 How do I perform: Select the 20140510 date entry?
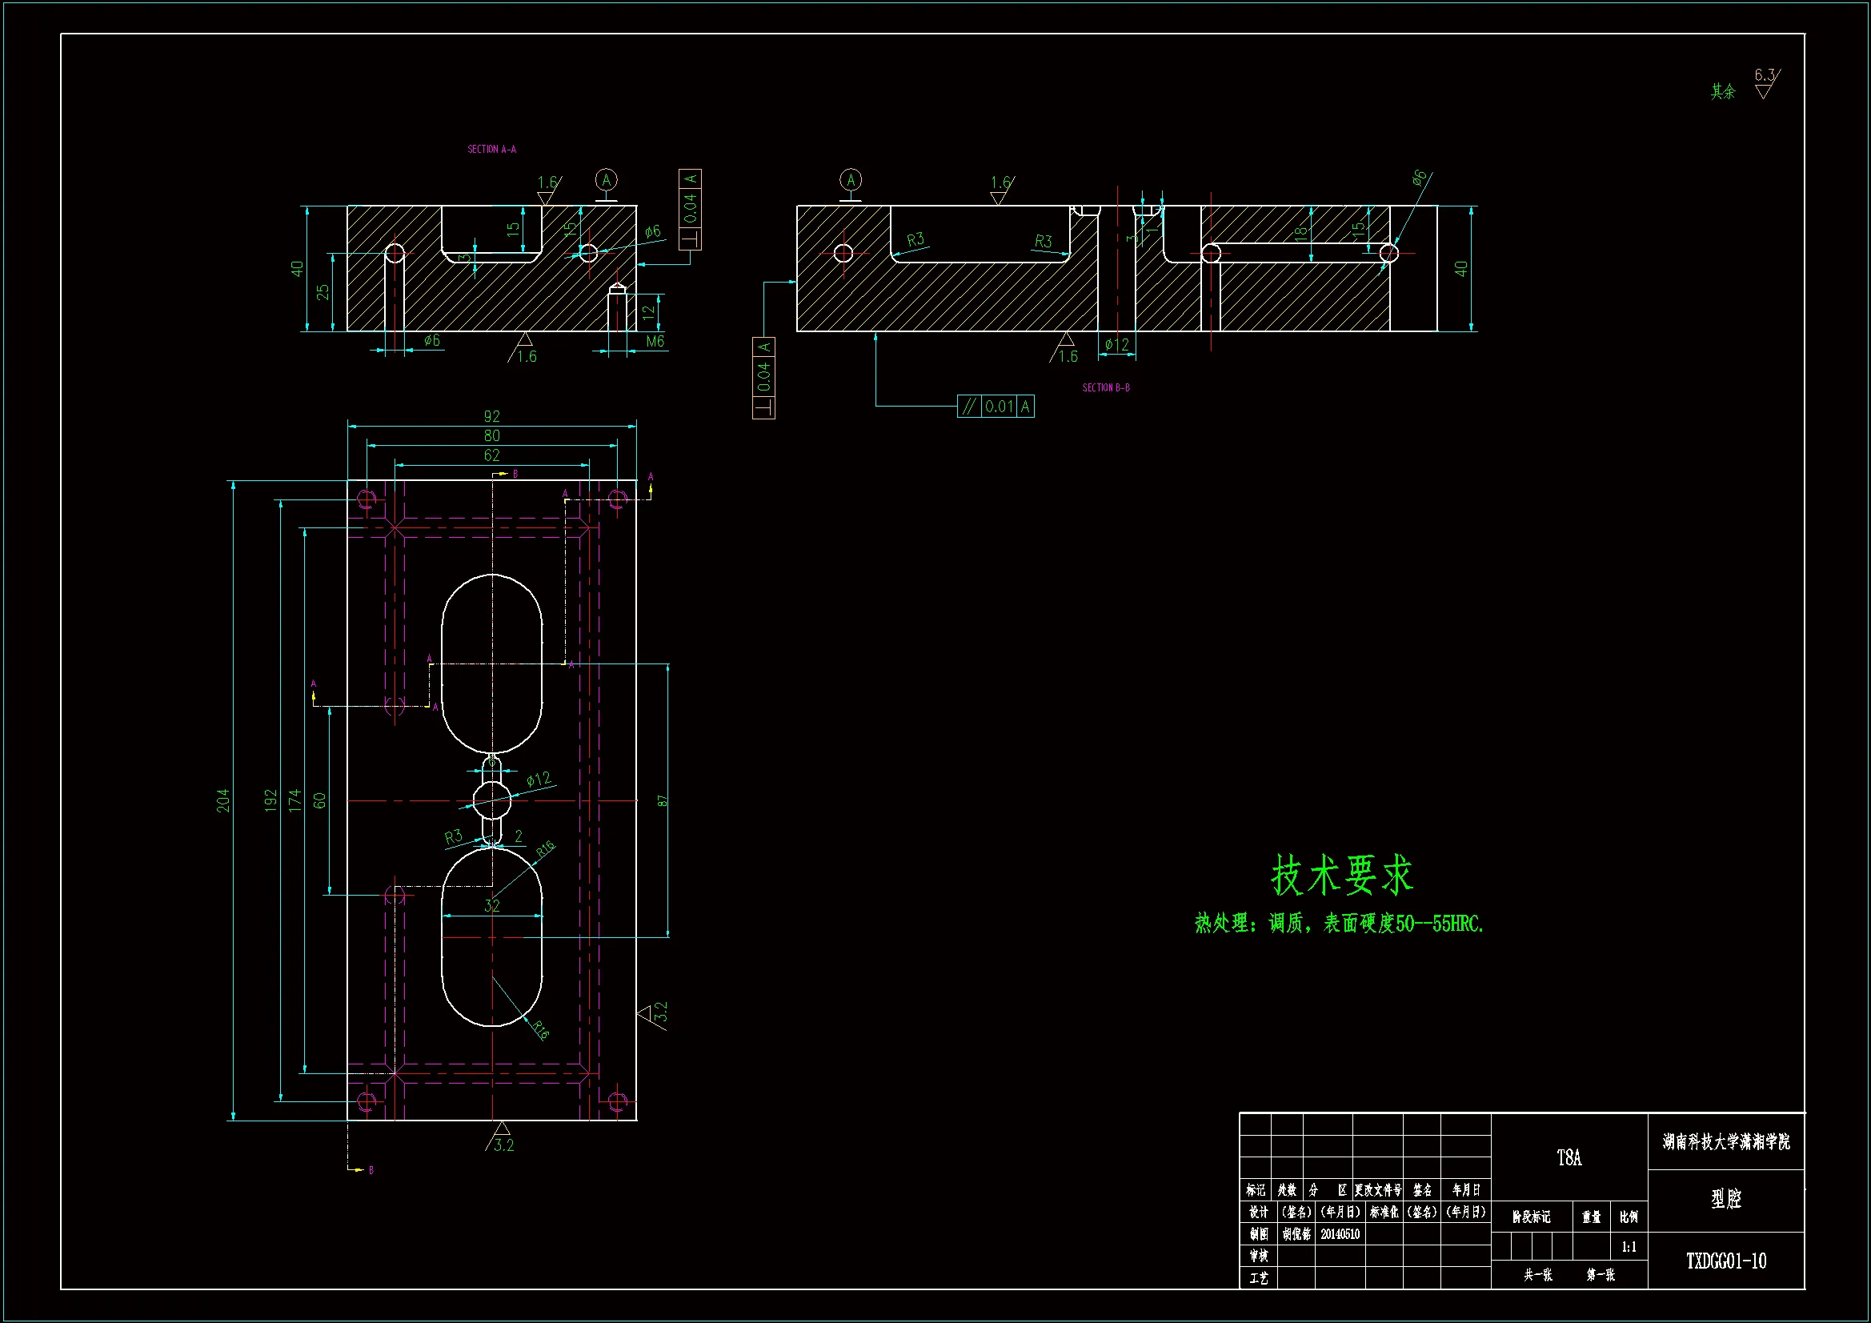[x=1340, y=1234]
